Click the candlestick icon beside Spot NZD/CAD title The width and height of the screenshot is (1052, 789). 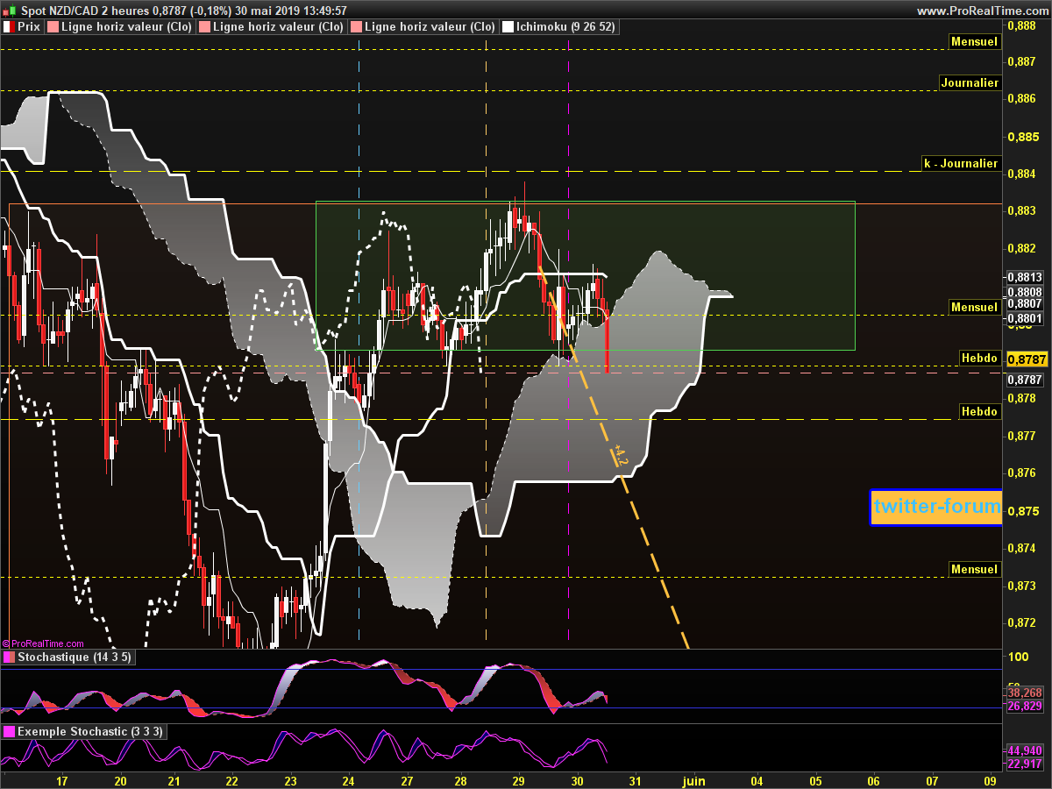pos(9,11)
